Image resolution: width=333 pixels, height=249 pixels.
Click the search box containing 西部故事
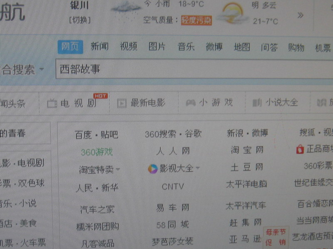pos(191,69)
